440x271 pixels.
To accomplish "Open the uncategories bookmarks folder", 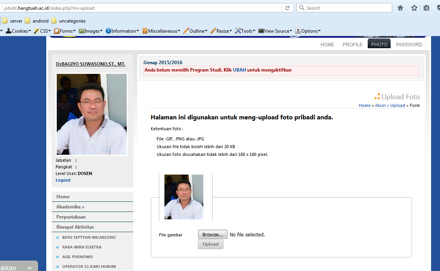I will point(68,21).
